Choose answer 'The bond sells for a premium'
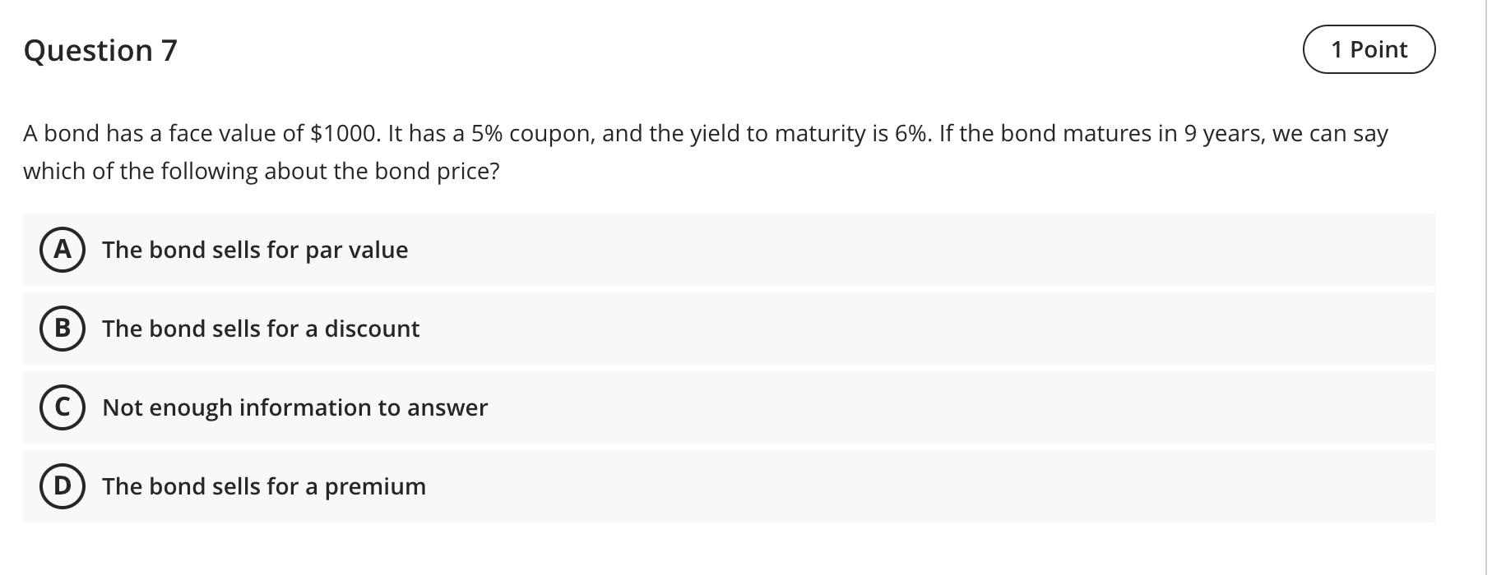Viewport: 1492px width, 575px height. click(x=264, y=485)
